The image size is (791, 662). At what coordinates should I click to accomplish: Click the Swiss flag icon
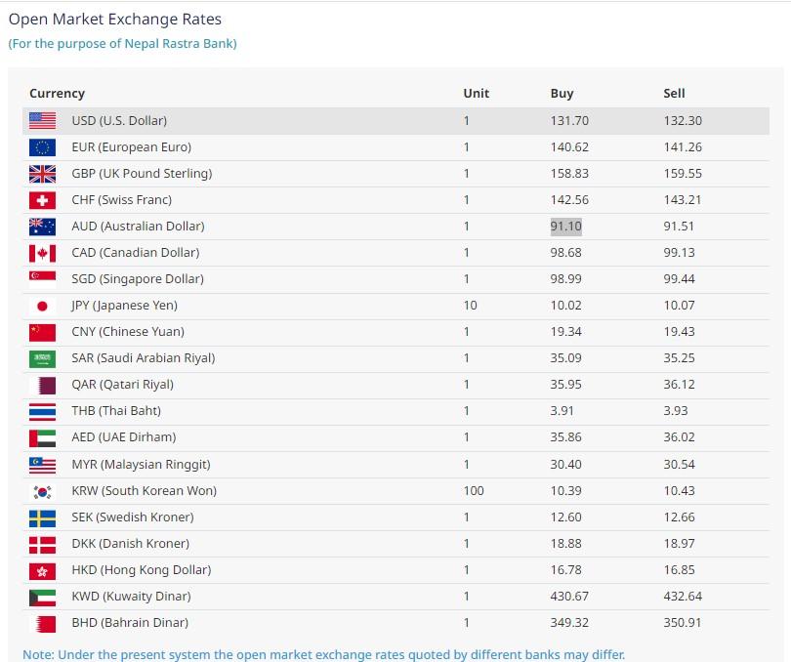point(42,200)
